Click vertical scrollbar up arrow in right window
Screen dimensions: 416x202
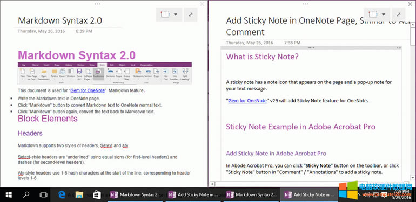(413, 25)
